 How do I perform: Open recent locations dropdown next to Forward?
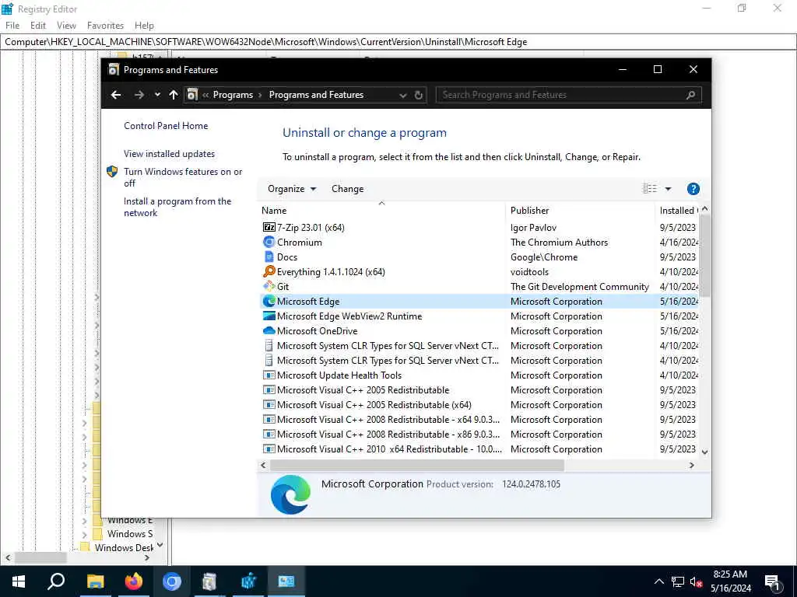coord(157,95)
